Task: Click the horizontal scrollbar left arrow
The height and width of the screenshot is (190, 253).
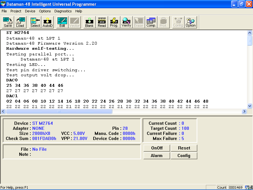Action: 3,111
